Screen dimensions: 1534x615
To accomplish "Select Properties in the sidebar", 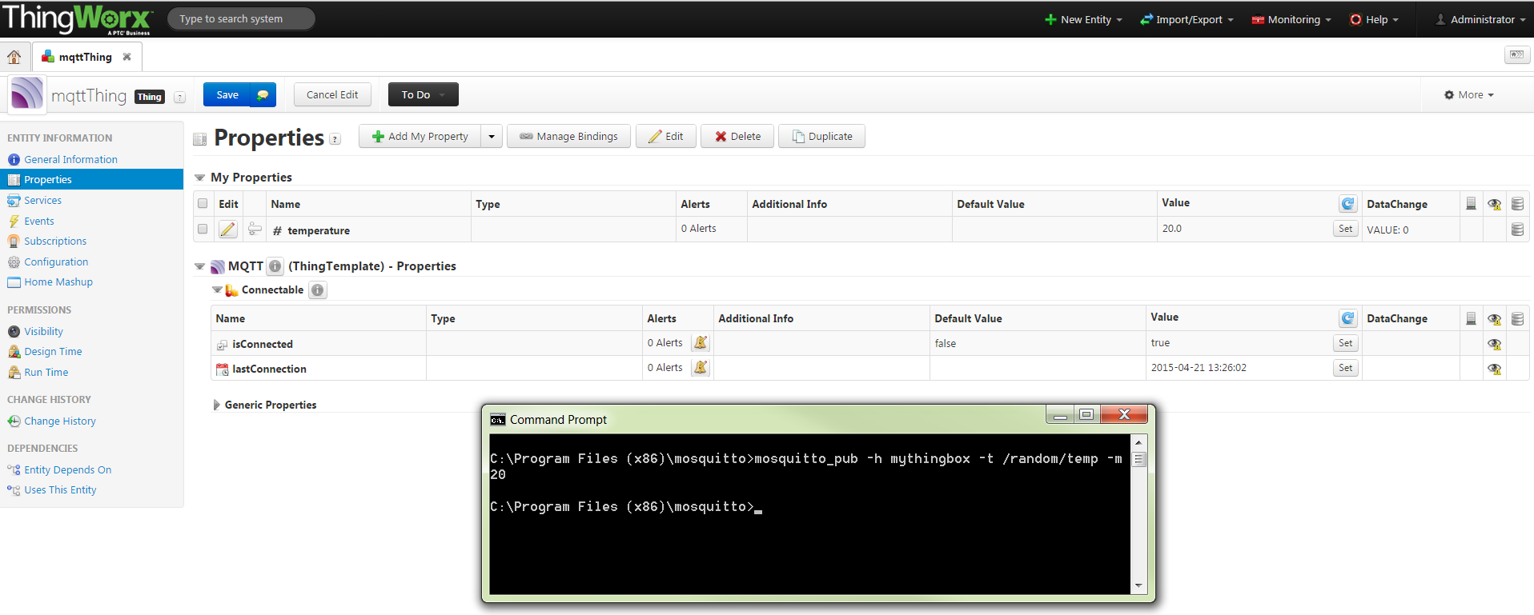I will click(91, 179).
